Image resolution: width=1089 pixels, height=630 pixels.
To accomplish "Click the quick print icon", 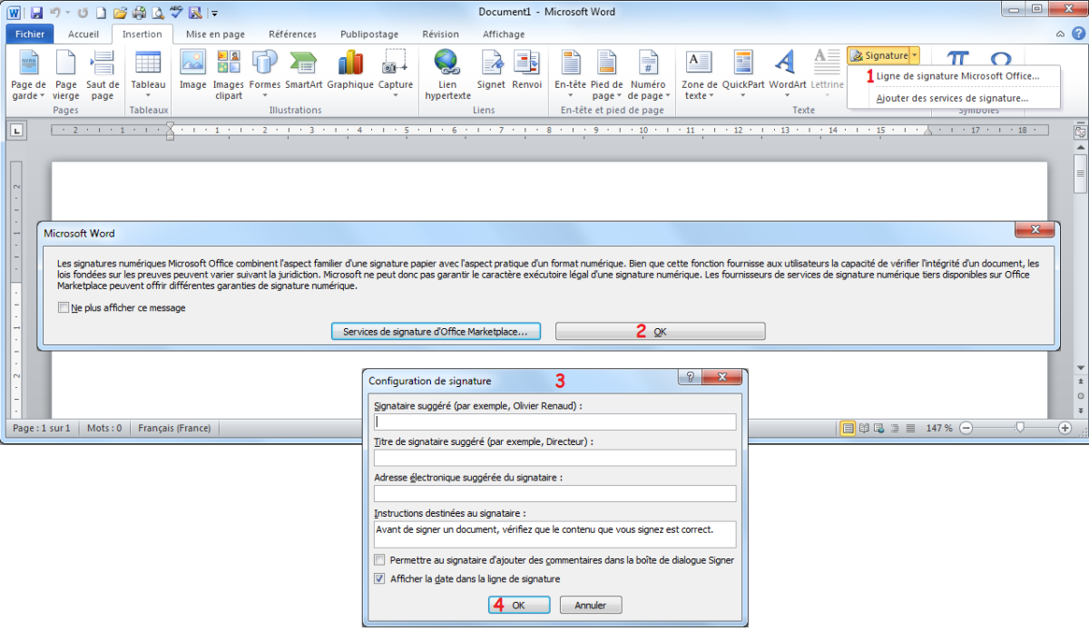I will coord(139,13).
